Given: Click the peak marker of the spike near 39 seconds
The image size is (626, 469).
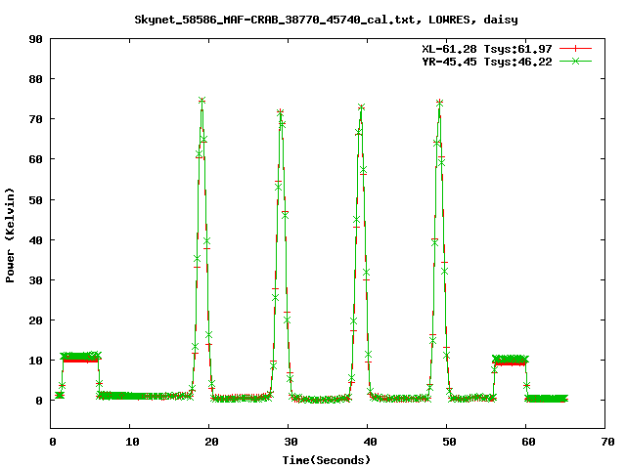Looking at the screenshot, I should pos(361,107).
